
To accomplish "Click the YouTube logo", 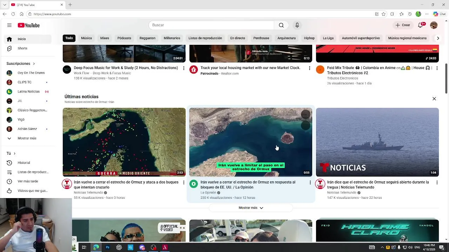I will point(29,25).
